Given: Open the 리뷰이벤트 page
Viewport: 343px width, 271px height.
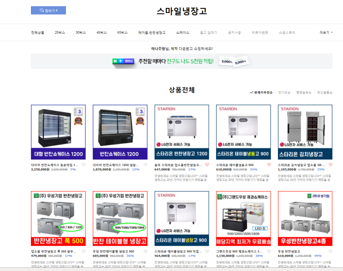Looking at the screenshot, I should coord(260,33).
